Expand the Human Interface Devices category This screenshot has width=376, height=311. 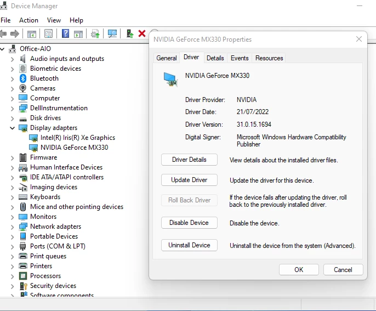click(x=12, y=167)
